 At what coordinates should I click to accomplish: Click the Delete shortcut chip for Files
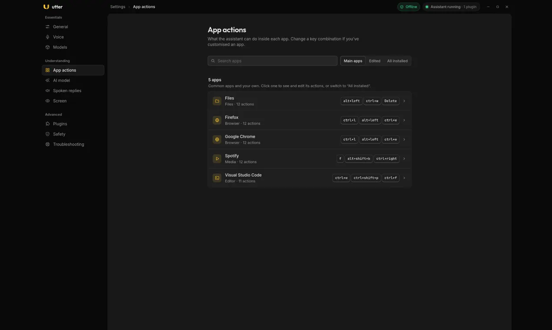pos(390,101)
